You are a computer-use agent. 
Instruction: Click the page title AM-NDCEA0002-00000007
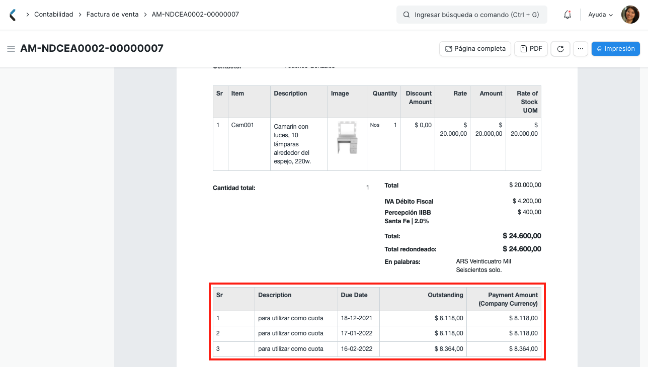click(92, 48)
